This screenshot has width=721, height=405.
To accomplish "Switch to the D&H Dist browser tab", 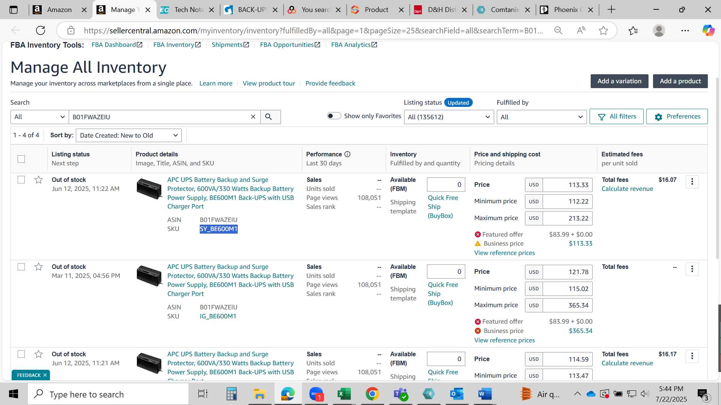I will point(440,10).
